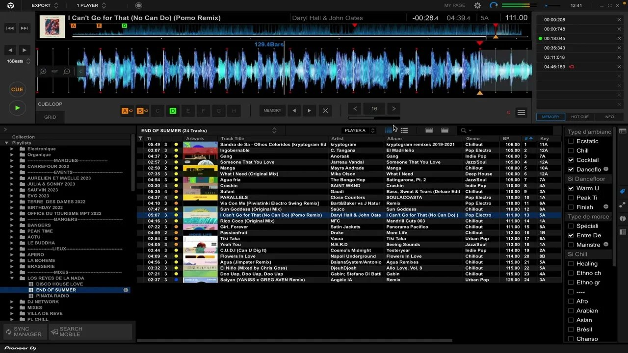The height and width of the screenshot is (353, 628).
Task: Open the EXPORT mode dropdown
Action: click(45, 5)
